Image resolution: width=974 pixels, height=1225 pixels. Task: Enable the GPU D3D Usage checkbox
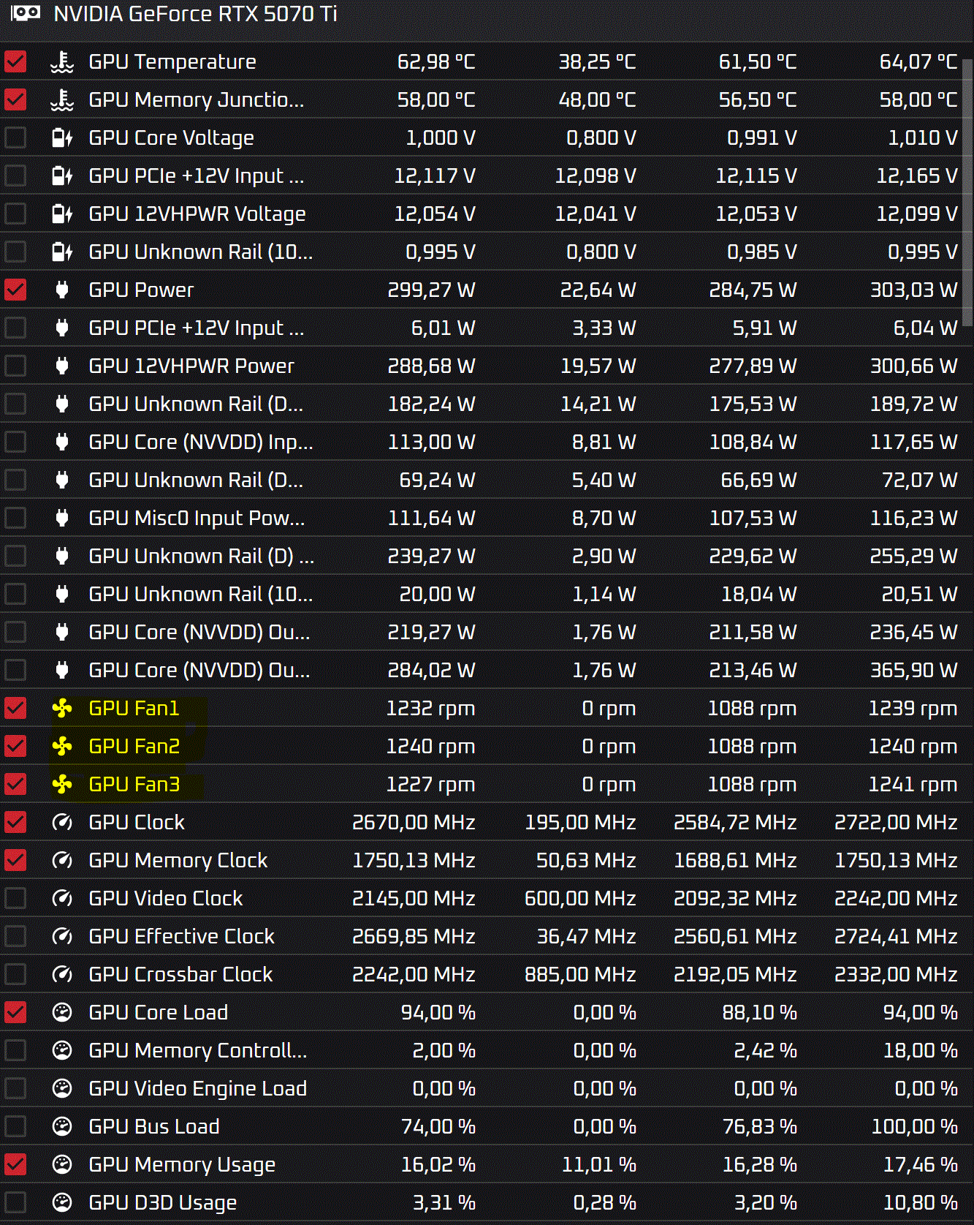[15, 1202]
